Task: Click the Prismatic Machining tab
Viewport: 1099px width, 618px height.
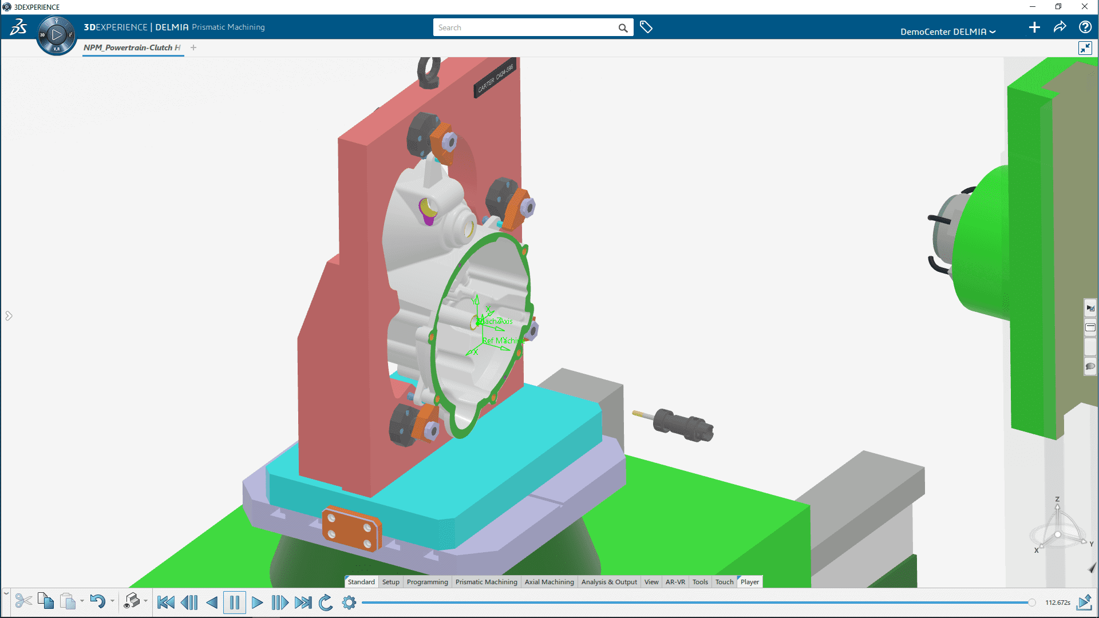Action: pos(486,581)
